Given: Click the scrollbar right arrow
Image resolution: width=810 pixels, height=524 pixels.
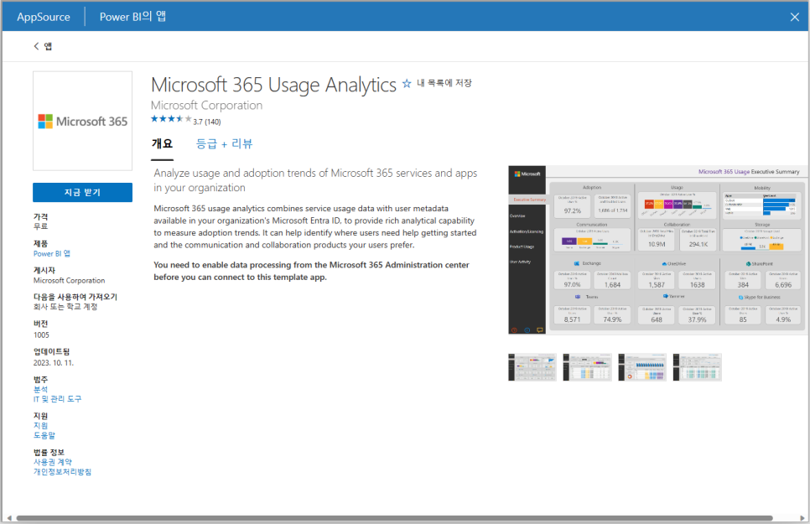Looking at the screenshot, I should click(x=802, y=518).
